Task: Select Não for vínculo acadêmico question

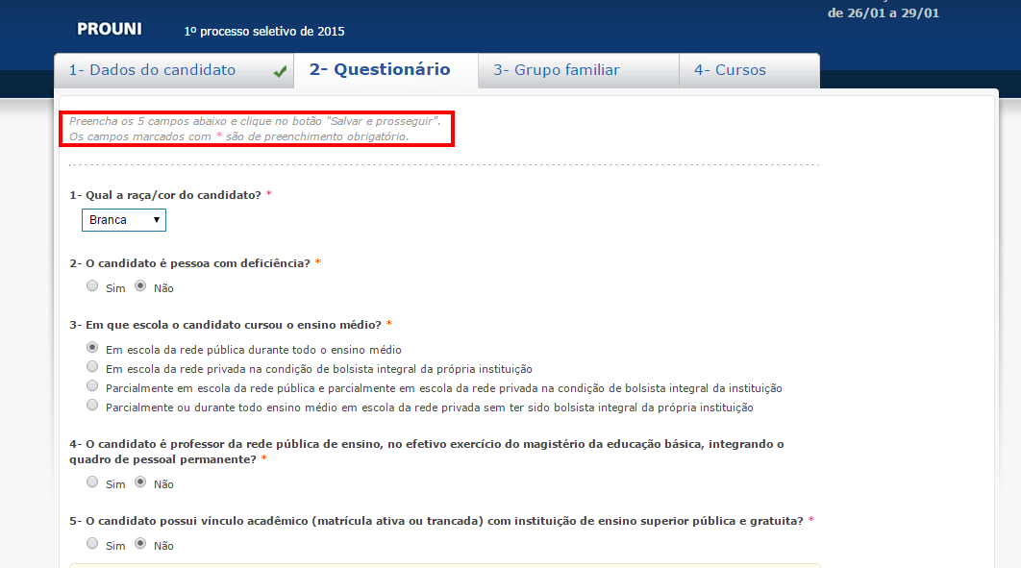Action: click(140, 543)
